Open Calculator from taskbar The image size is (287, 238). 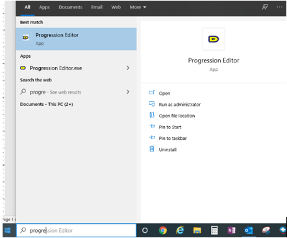tap(214, 230)
